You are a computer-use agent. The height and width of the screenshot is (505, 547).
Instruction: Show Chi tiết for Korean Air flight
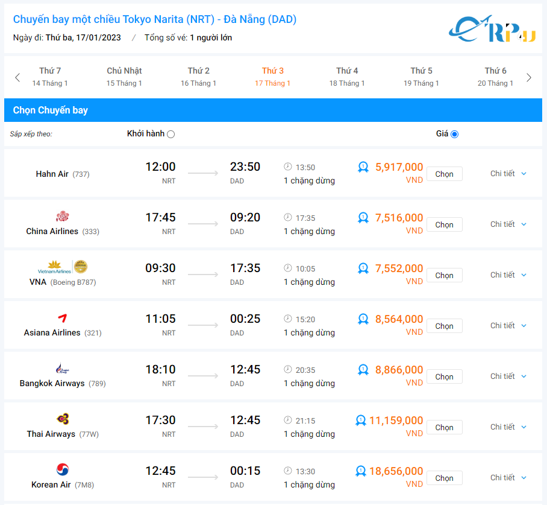[x=508, y=478]
